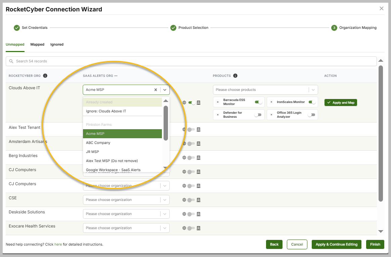Click globe icon in Exocare Health Services row
The width and height of the screenshot is (391, 257).
point(184,228)
